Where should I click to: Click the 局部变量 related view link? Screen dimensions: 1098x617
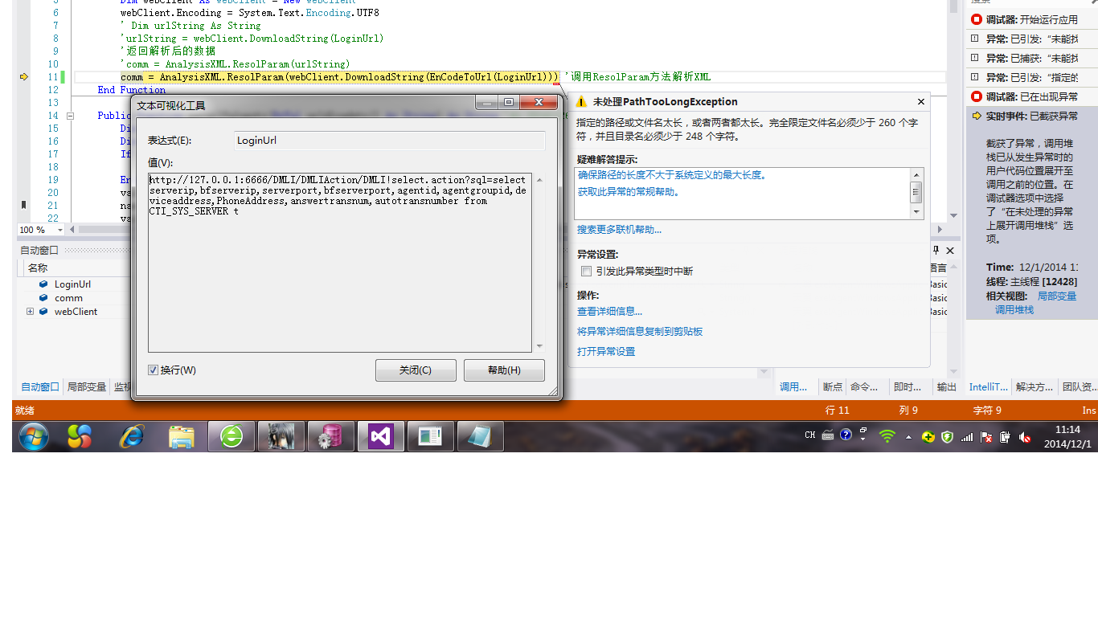[1056, 296]
